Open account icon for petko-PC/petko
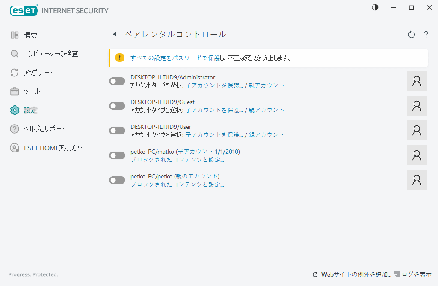This screenshot has height=286, width=438. click(x=416, y=180)
